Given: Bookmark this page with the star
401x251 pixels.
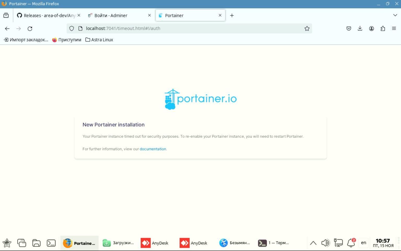Looking at the screenshot, I should click(x=307, y=28).
